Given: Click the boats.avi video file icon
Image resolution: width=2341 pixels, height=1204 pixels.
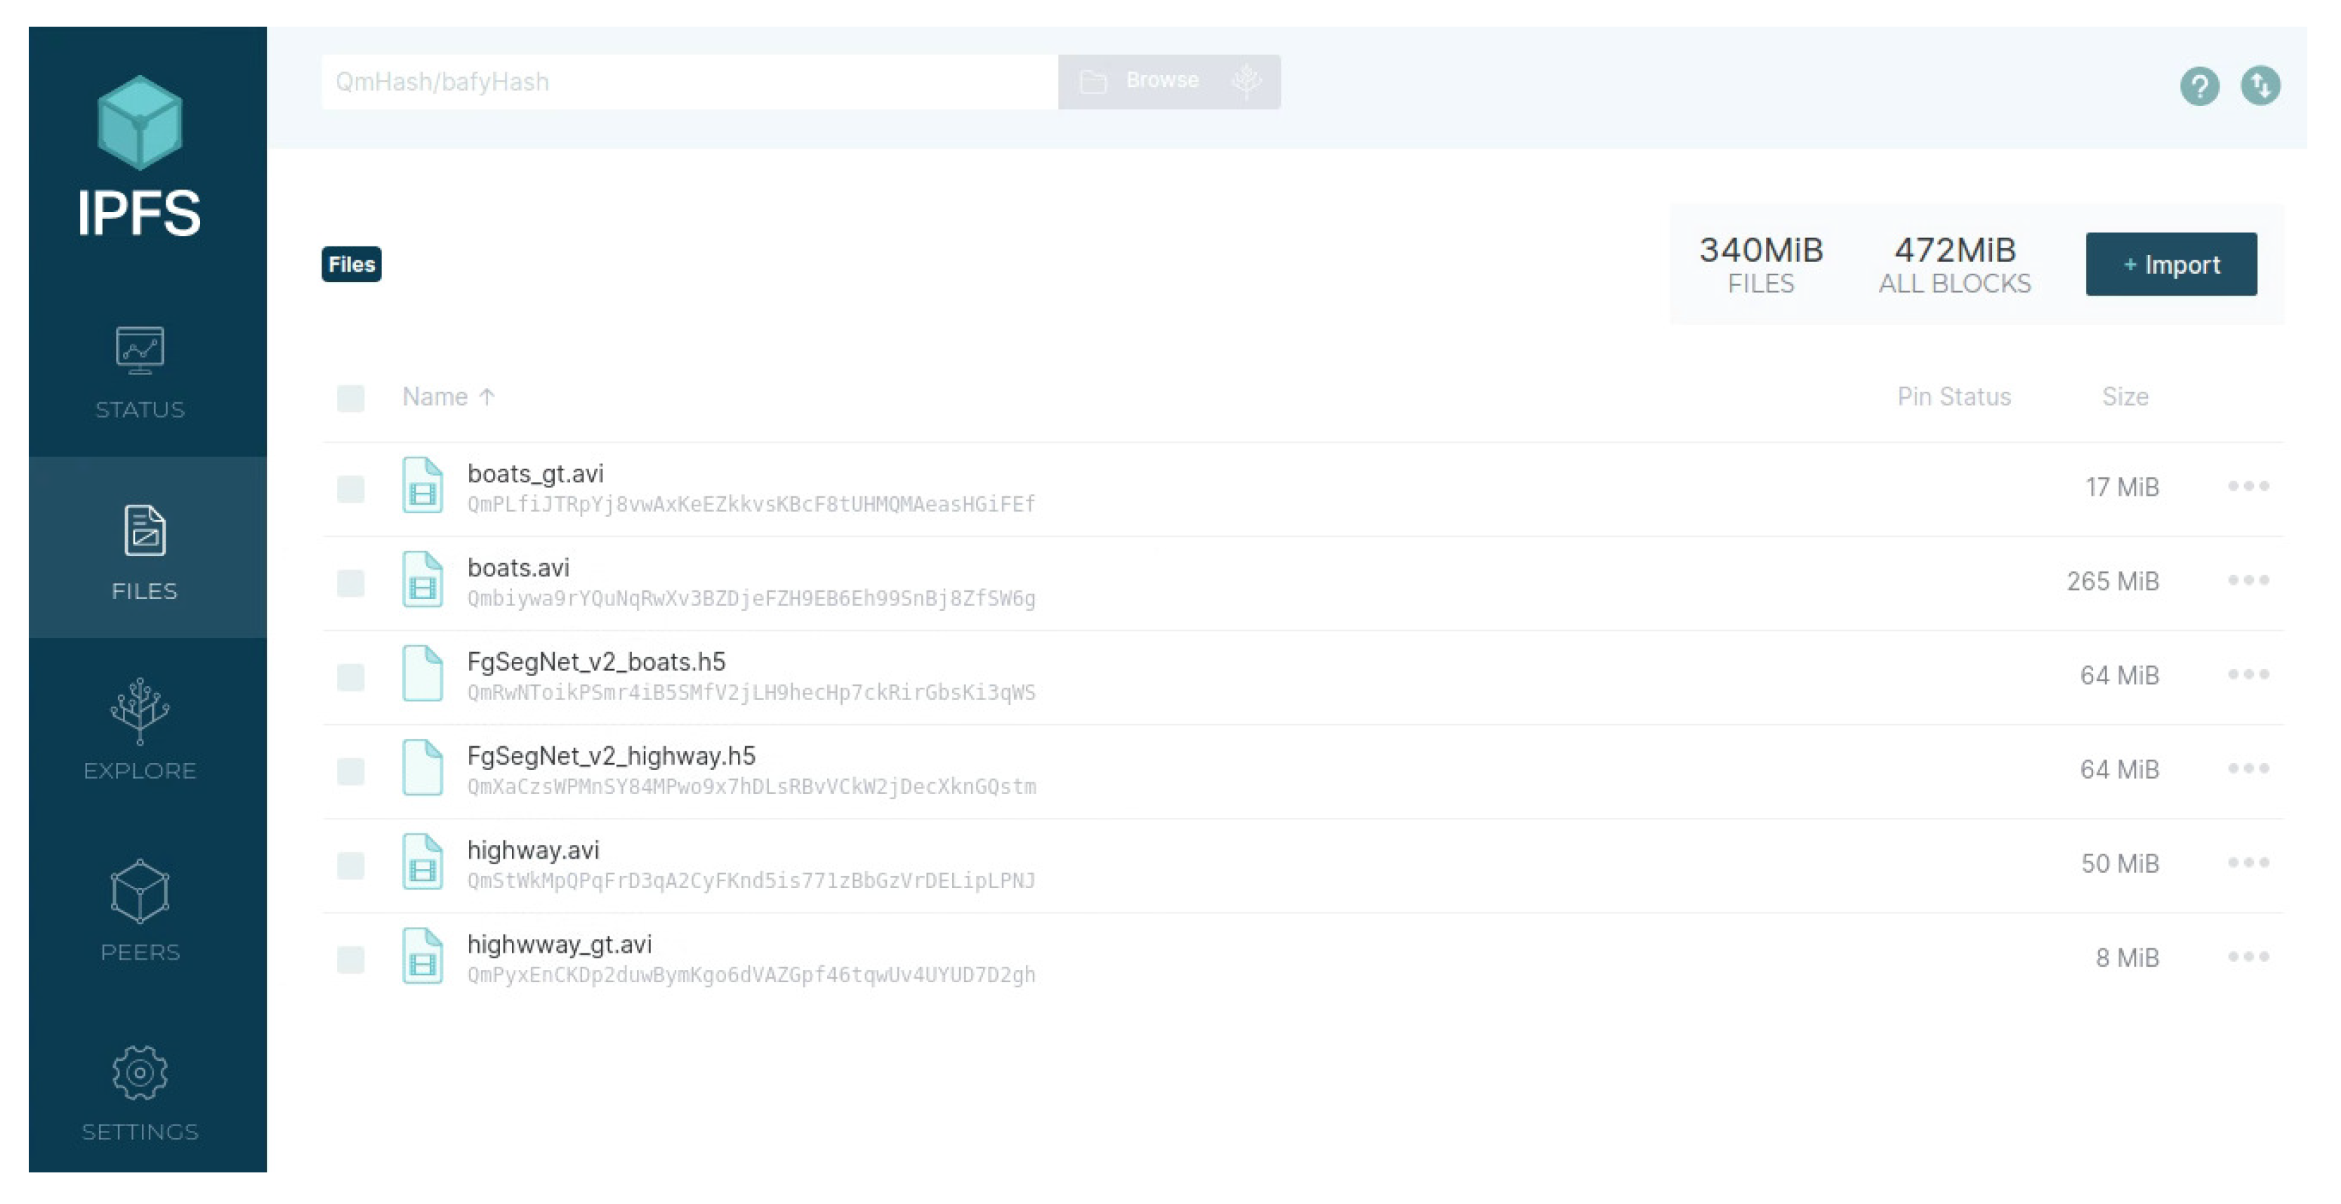Looking at the screenshot, I should click(423, 580).
